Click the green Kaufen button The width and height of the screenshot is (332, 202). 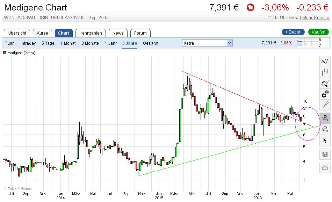pos(318,32)
